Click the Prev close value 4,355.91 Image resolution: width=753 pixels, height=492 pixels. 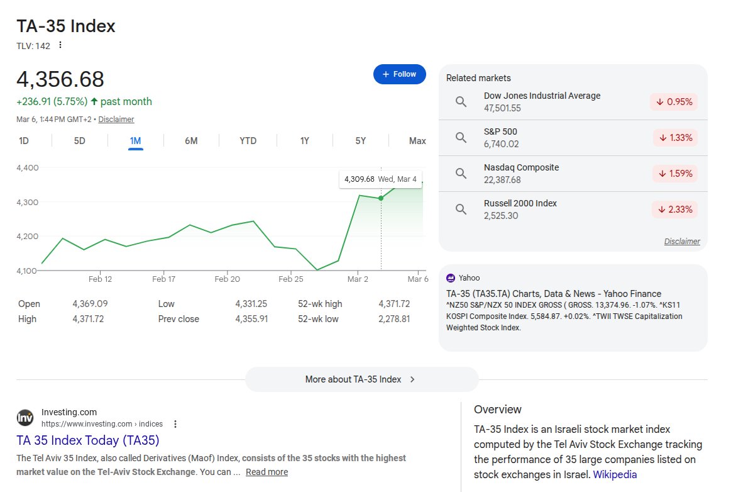tap(251, 319)
